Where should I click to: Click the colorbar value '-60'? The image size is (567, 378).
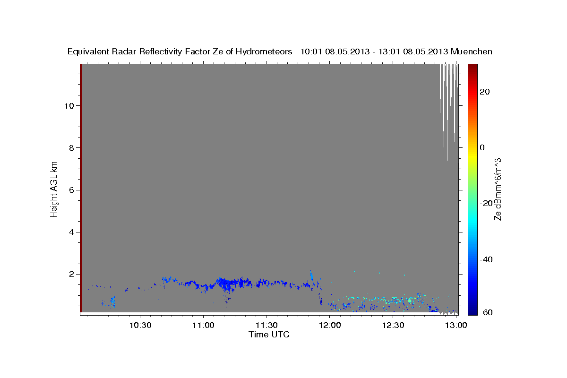(x=486, y=312)
